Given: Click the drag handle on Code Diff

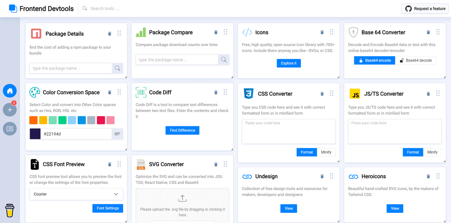Looking at the screenshot, I should coord(225,92).
